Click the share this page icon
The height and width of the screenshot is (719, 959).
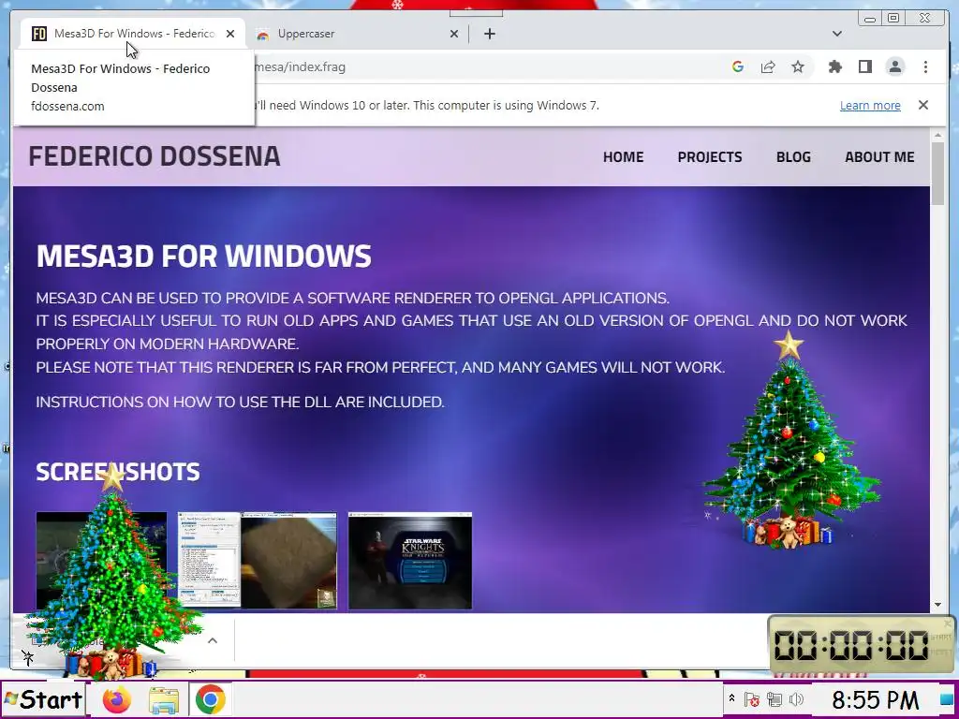pyautogui.click(x=768, y=66)
